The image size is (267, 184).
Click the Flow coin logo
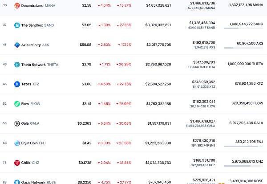coord(17,104)
